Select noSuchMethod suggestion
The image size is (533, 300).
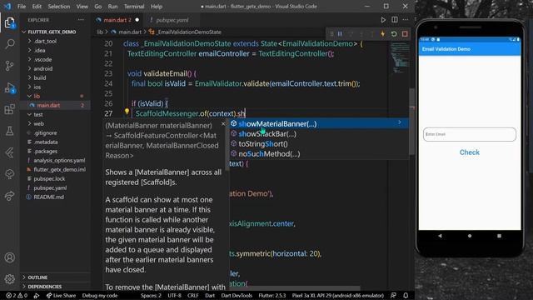[x=319, y=154]
